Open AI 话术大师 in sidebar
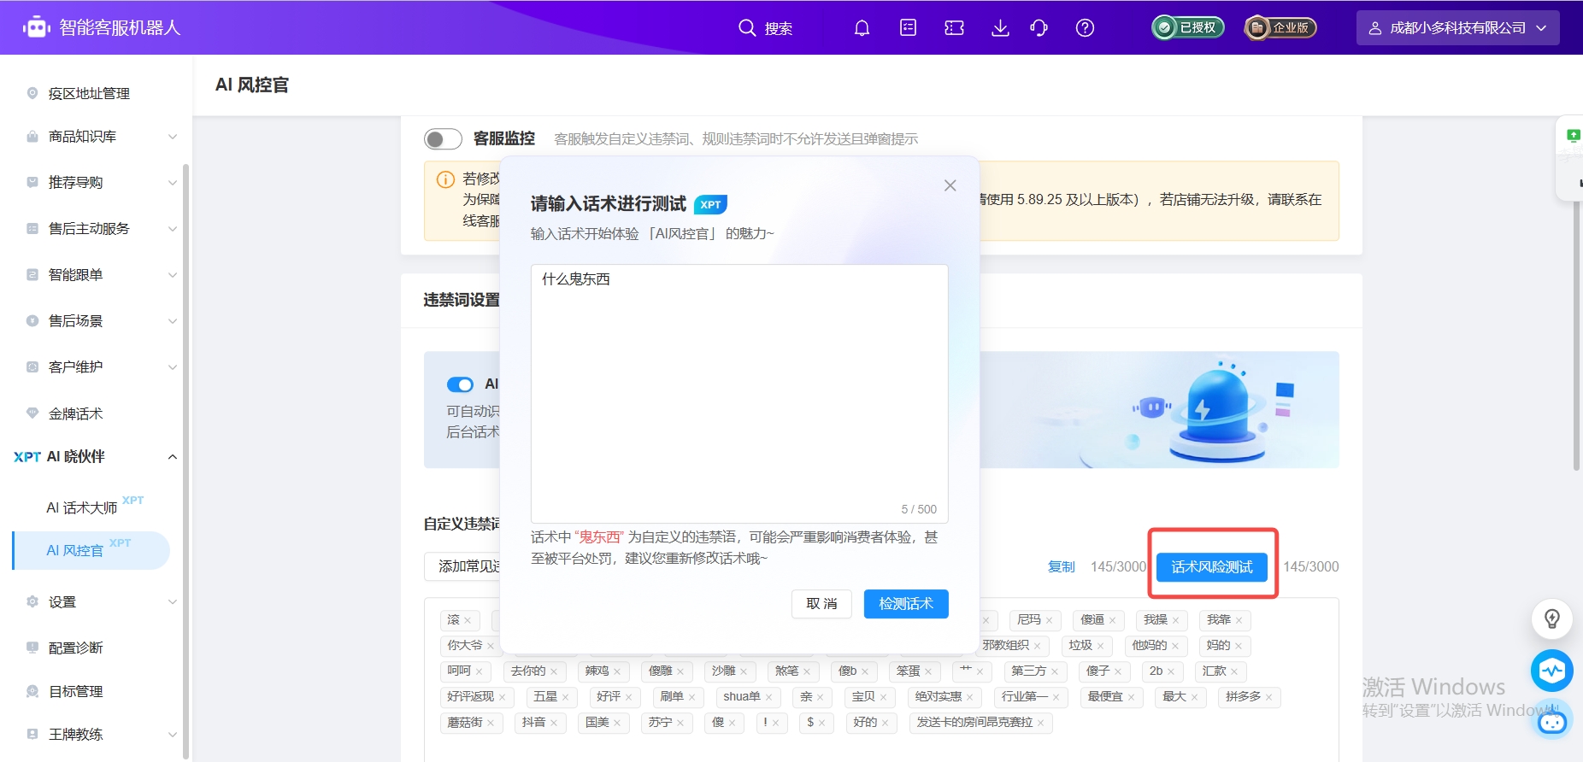Viewport: 1583px width, 762px height. click(82, 507)
